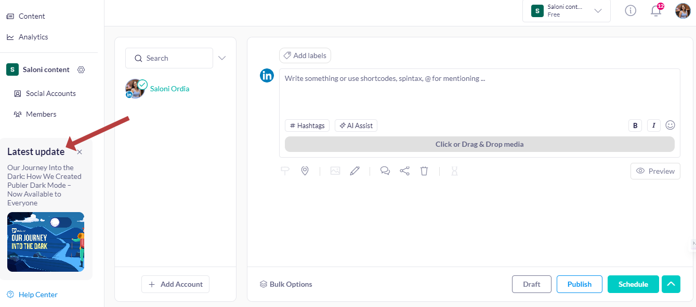The height and width of the screenshot is (307, 696).
Task: Open the Social Accounts menu item
Action: pyautogui.click(x=50, y=93)
